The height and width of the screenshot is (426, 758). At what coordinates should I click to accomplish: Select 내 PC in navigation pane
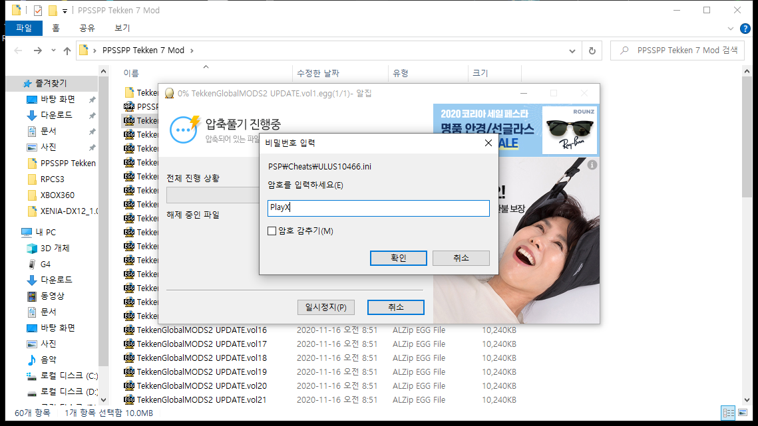[x=45, y=233]
